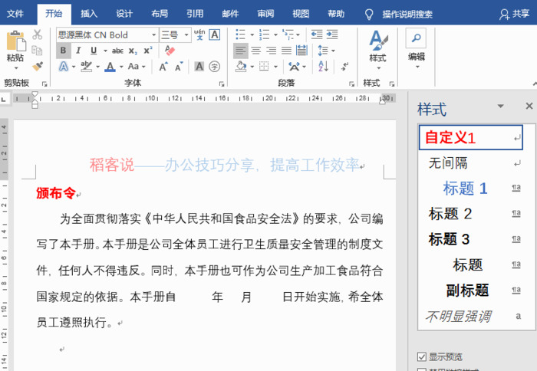
Task: Toggle the 显示预览 checkbox
Action: tap(422, 356)
